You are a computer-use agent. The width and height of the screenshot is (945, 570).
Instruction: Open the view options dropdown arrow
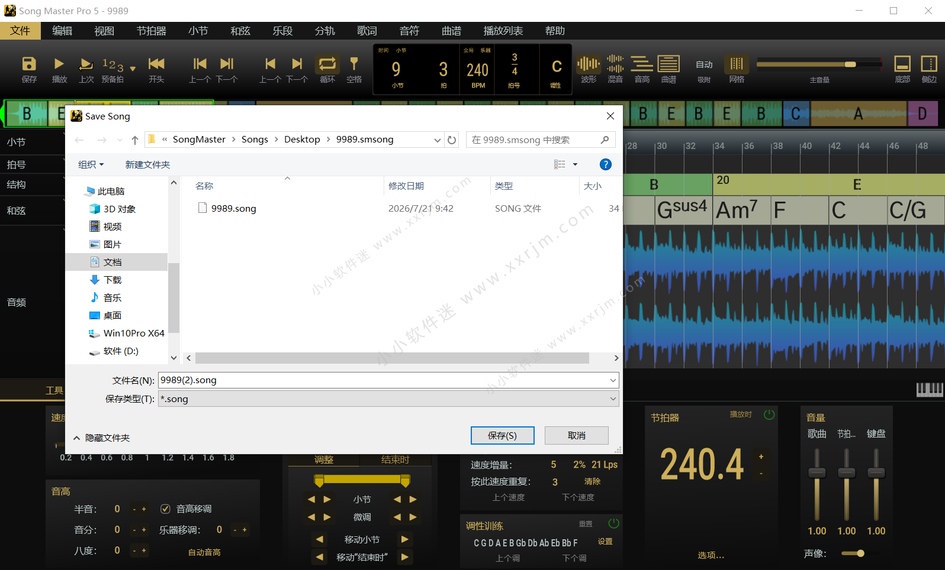tap(575, 164)
